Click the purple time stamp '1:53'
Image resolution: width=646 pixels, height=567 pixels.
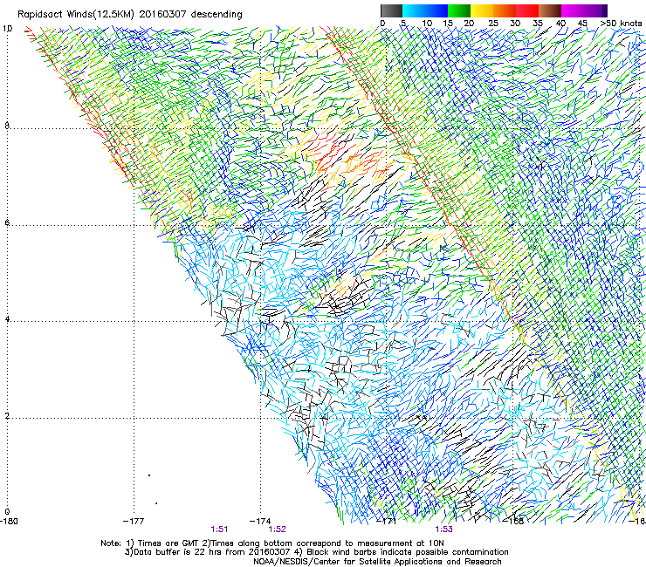click(443, 529)
